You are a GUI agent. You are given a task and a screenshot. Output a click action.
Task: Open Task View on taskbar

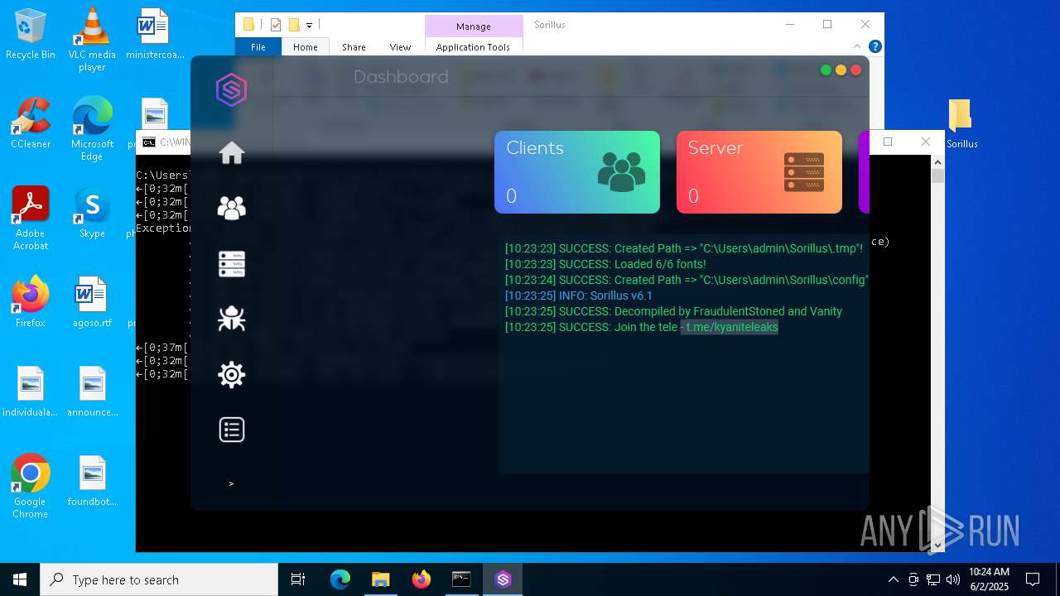[298, 579]
